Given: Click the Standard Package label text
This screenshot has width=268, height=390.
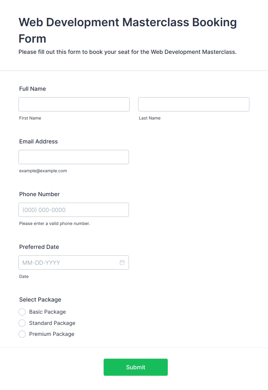Looking at the screenshot, I should click(x=52, y=323).
